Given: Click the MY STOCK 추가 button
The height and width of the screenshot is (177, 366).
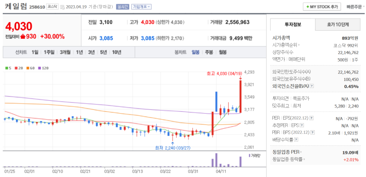Looking at the screenshot, I should pos(322,7).
